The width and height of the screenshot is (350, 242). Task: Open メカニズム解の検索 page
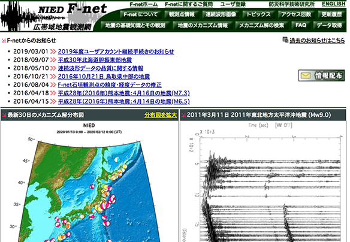[261, 25]
